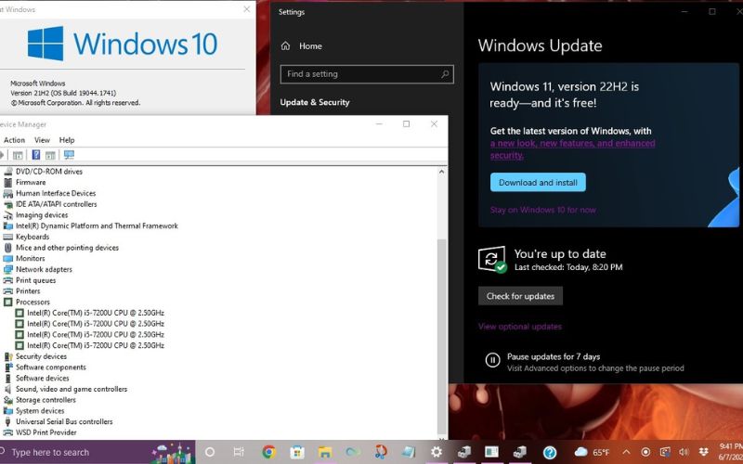
Task: Open Google Chrome from the taskbar
Action: click(268, 452)
